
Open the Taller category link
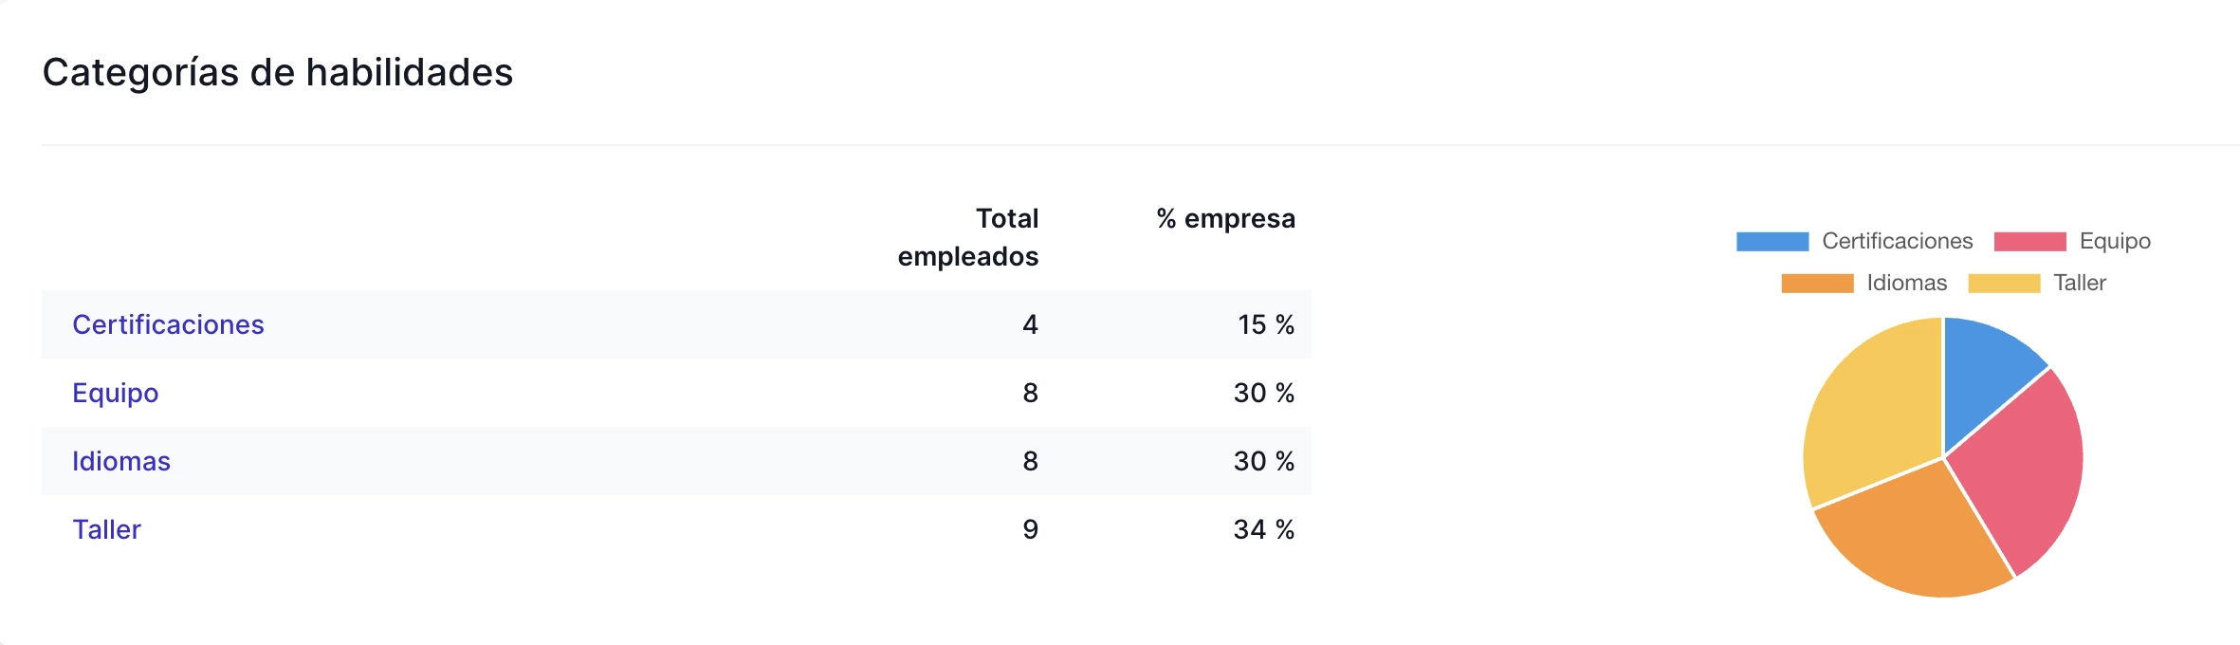[107, 529]
